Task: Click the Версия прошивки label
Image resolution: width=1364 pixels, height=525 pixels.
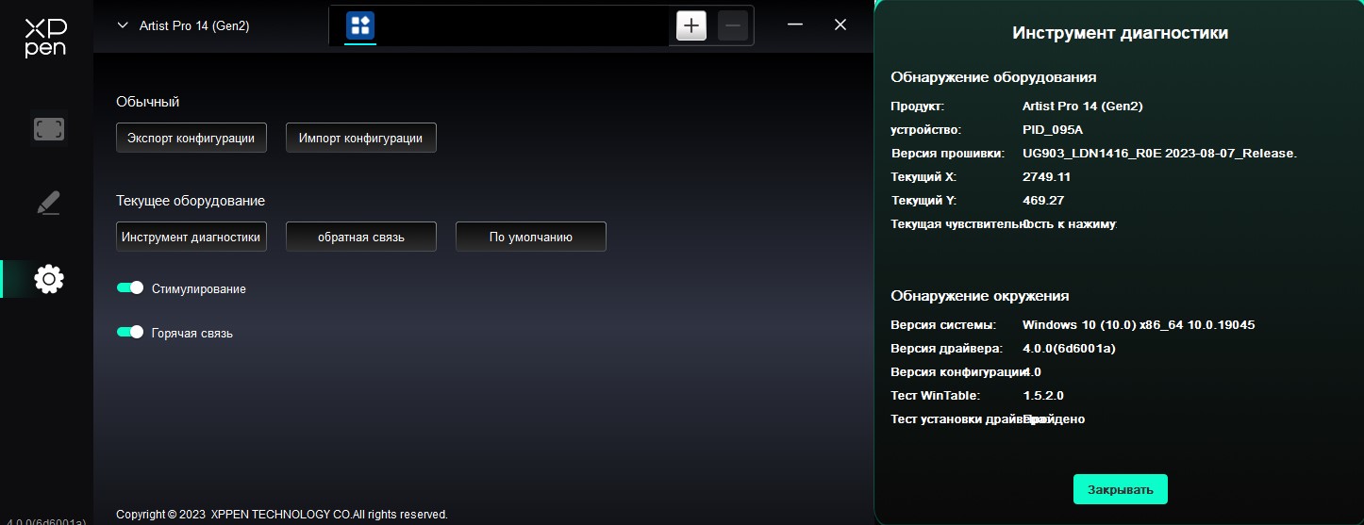Action: pyautogui.click(x=947, y=154)
